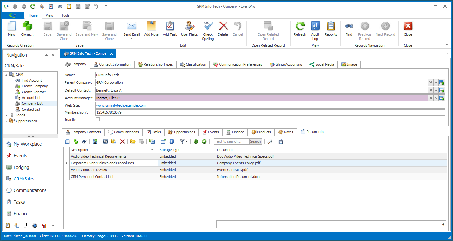Toggle the Inactive checkbox
Screen dimensions: 453x241
pos(98,120)
